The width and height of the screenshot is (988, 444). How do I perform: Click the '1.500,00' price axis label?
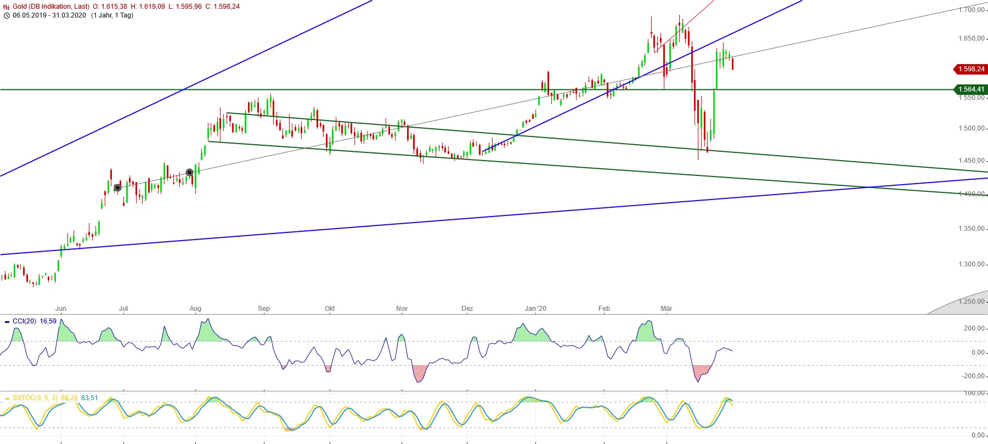[972, 128]
